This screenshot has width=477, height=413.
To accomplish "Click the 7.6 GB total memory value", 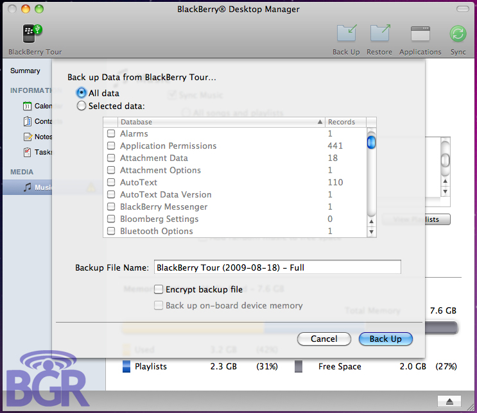I will click(x=443, y=310).
